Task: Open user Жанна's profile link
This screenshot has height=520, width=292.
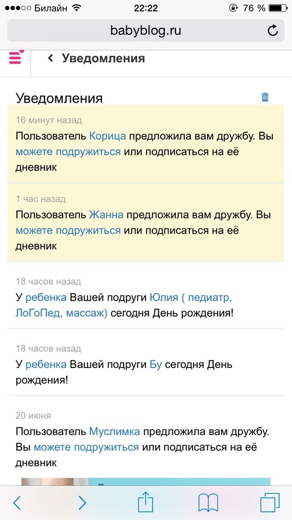Action: click(107, 215)
